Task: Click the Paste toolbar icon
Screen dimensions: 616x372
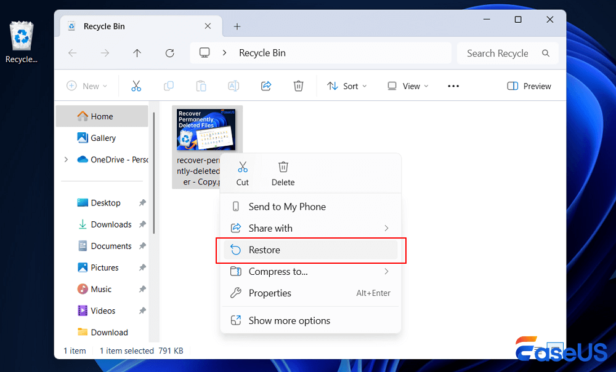Action: (201, 85)
